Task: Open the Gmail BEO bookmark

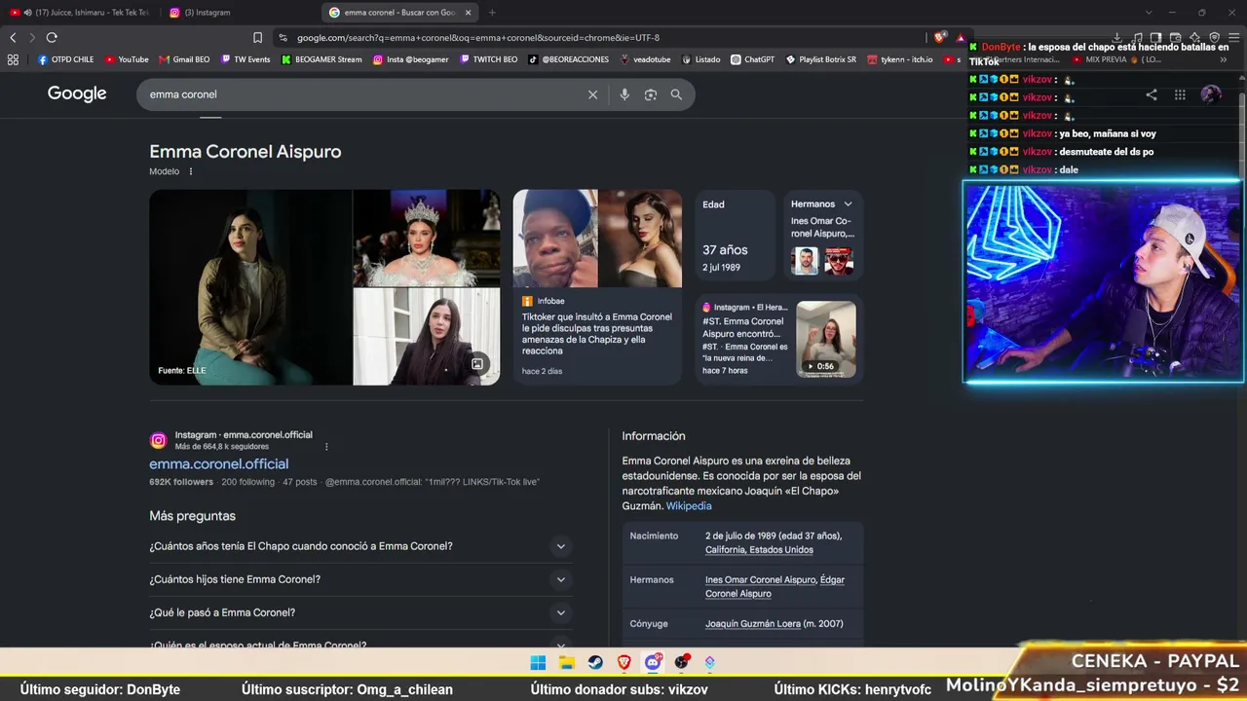Action: (184, 59)
